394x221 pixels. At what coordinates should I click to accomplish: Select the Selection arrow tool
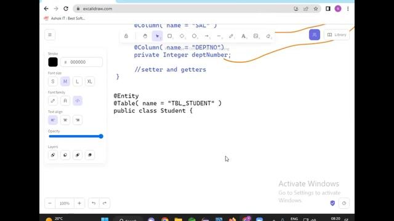tap(158, 36)
